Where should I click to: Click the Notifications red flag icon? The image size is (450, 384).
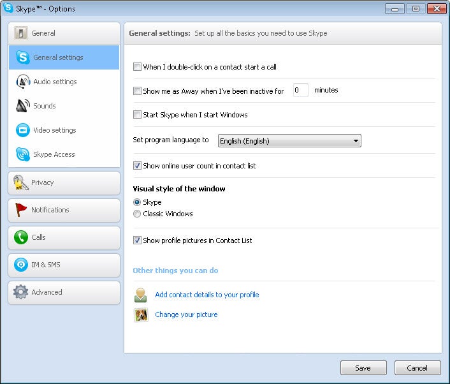(20, 210)
